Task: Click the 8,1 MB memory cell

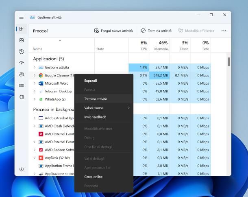Action: point(159,150)
